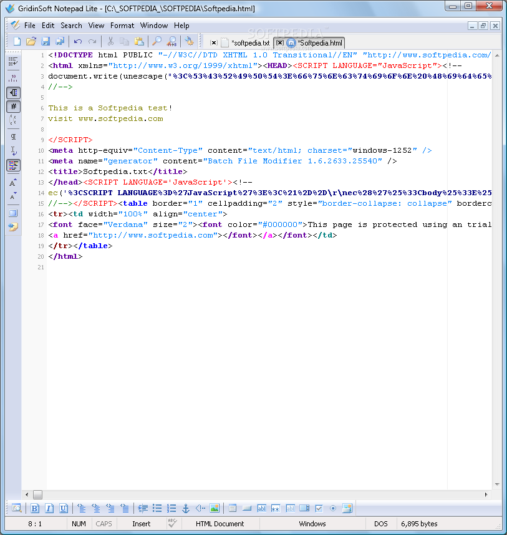Open the File menu
507x535 pixels.
30,26
